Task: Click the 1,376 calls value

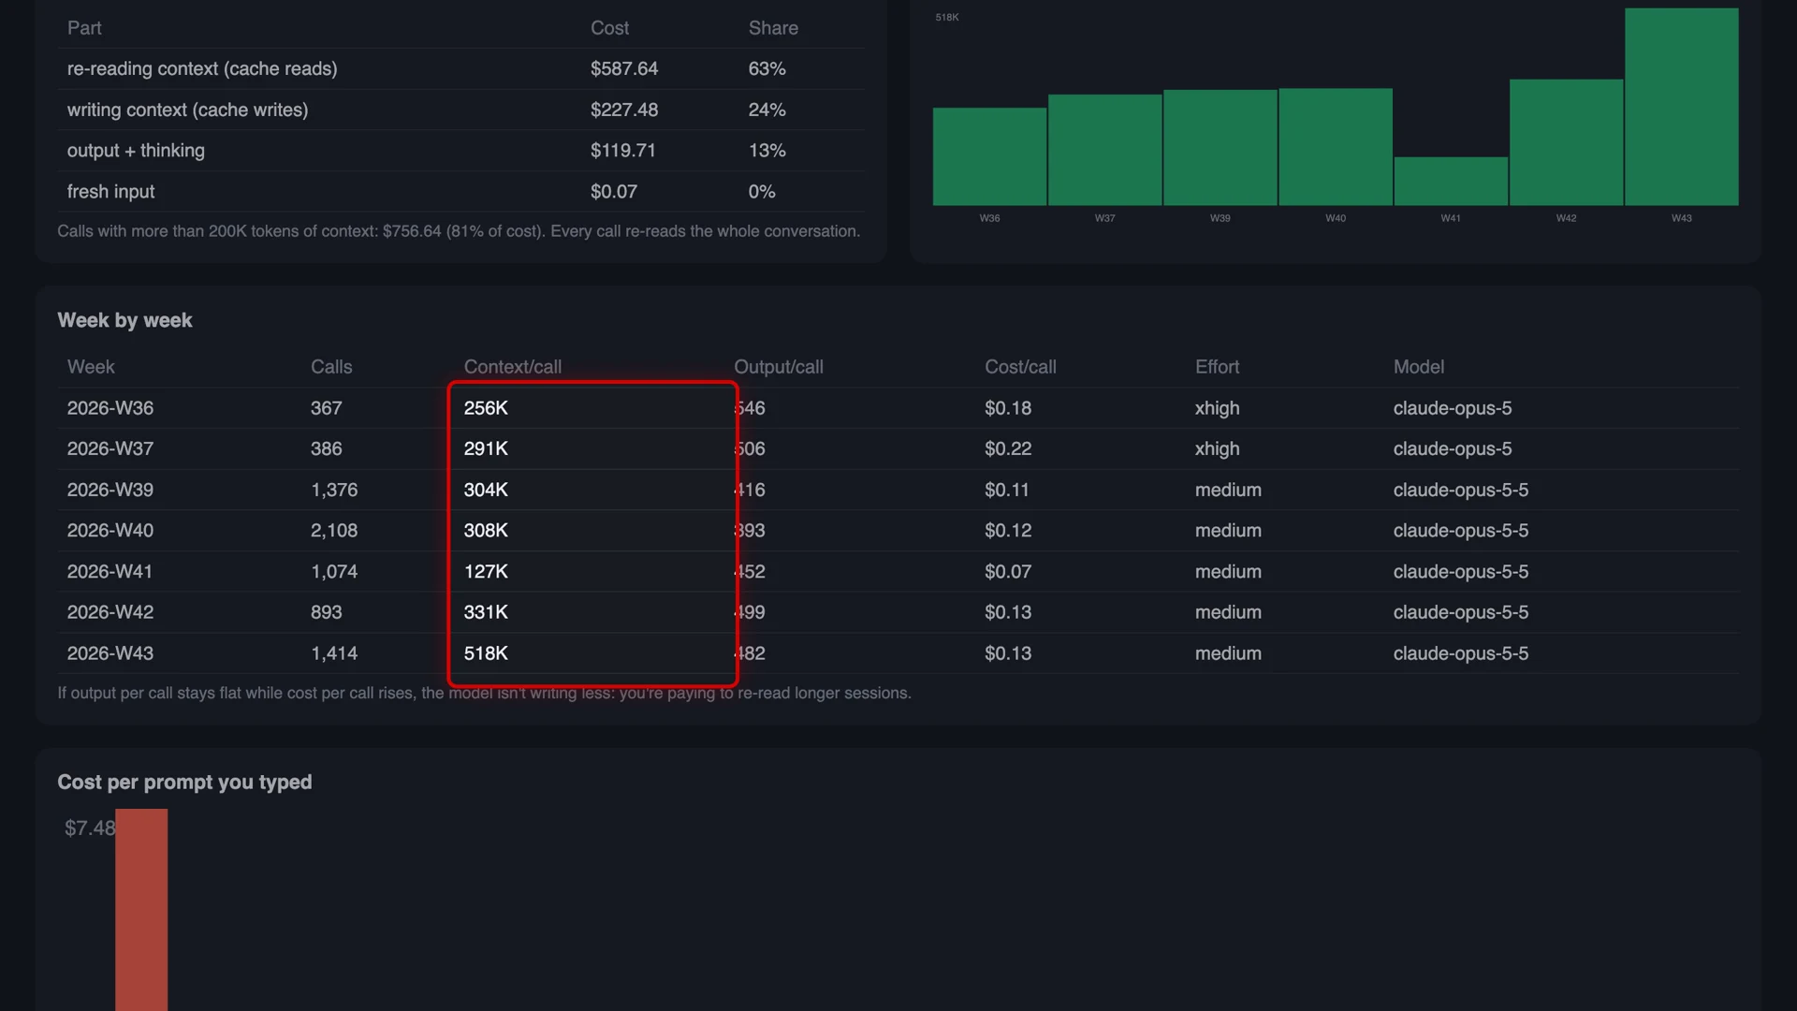Action: point(334,490)
